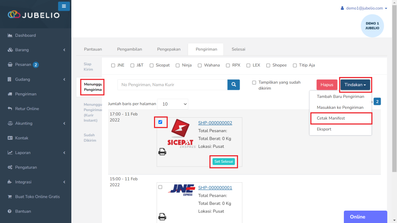Toggle the hamburger menu button
This screenshot has width=397, height=223.
coord(64,6)
